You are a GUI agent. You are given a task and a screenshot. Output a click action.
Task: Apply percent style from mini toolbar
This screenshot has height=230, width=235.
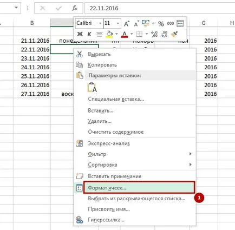[x=161, y=23]
